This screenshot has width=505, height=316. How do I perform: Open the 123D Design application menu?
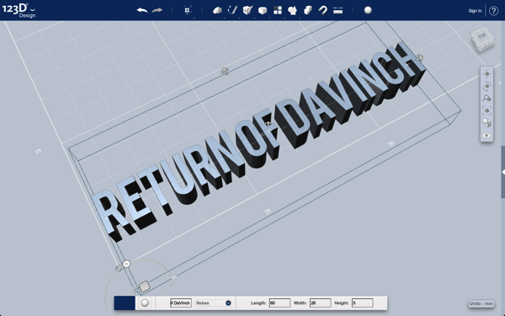[19, 10]
